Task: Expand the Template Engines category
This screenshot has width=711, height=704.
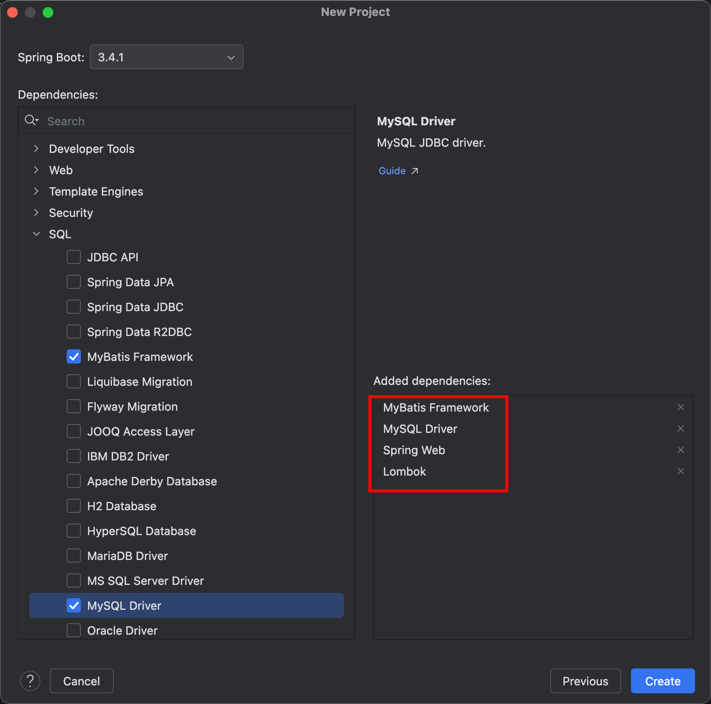Action: pos(36,191)
